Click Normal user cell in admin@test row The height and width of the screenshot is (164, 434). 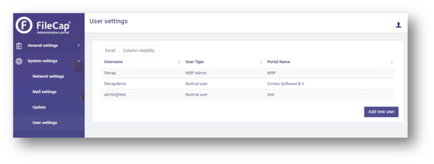point(197,95)
